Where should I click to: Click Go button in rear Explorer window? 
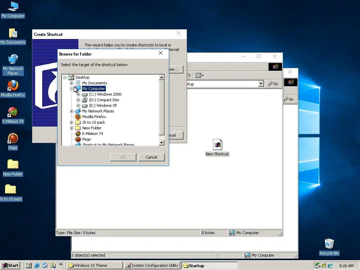point(289,99)
